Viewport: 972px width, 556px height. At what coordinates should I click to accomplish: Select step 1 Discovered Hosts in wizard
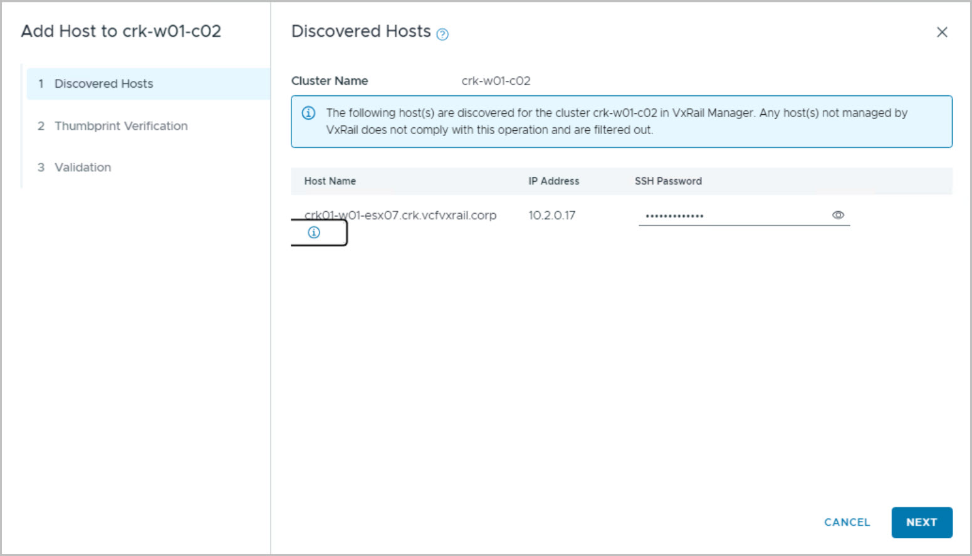(x=103, y=84)
